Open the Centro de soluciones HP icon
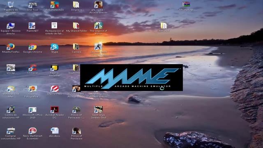The width and height of the screenshot is (263, 148). point(11,110)
